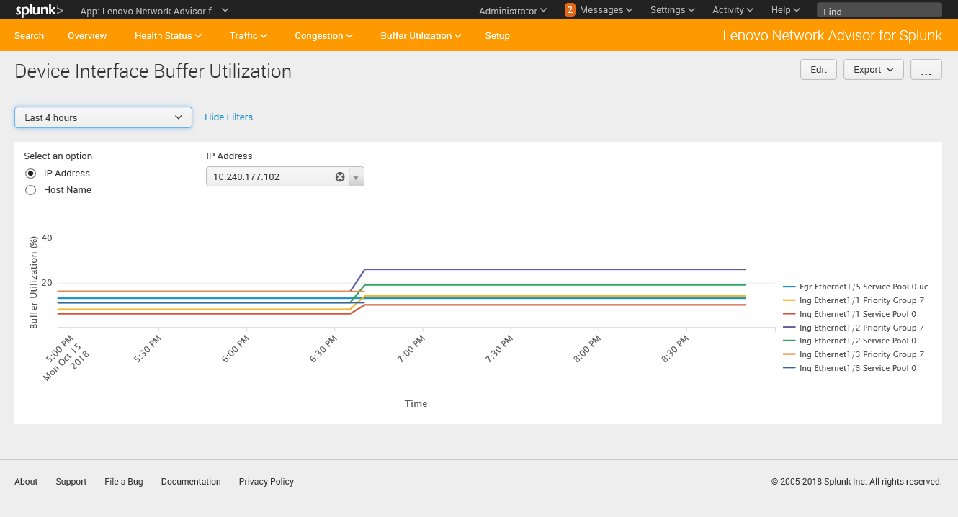Click legend swatch for Egr Ethernet1/5 Service Pool 0 uc
958x517 pixels.
(789, 287)
